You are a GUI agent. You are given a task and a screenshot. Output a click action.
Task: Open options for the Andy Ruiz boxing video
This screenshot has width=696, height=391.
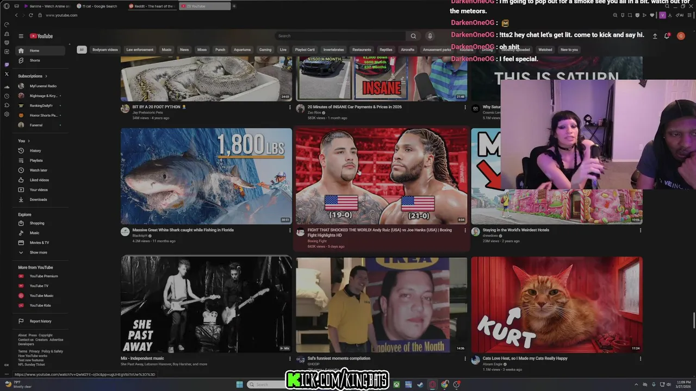click(465, 230)
